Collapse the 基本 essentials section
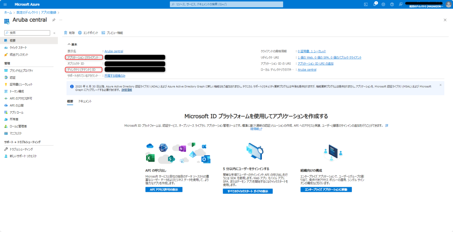 click(x=72, y=44)
